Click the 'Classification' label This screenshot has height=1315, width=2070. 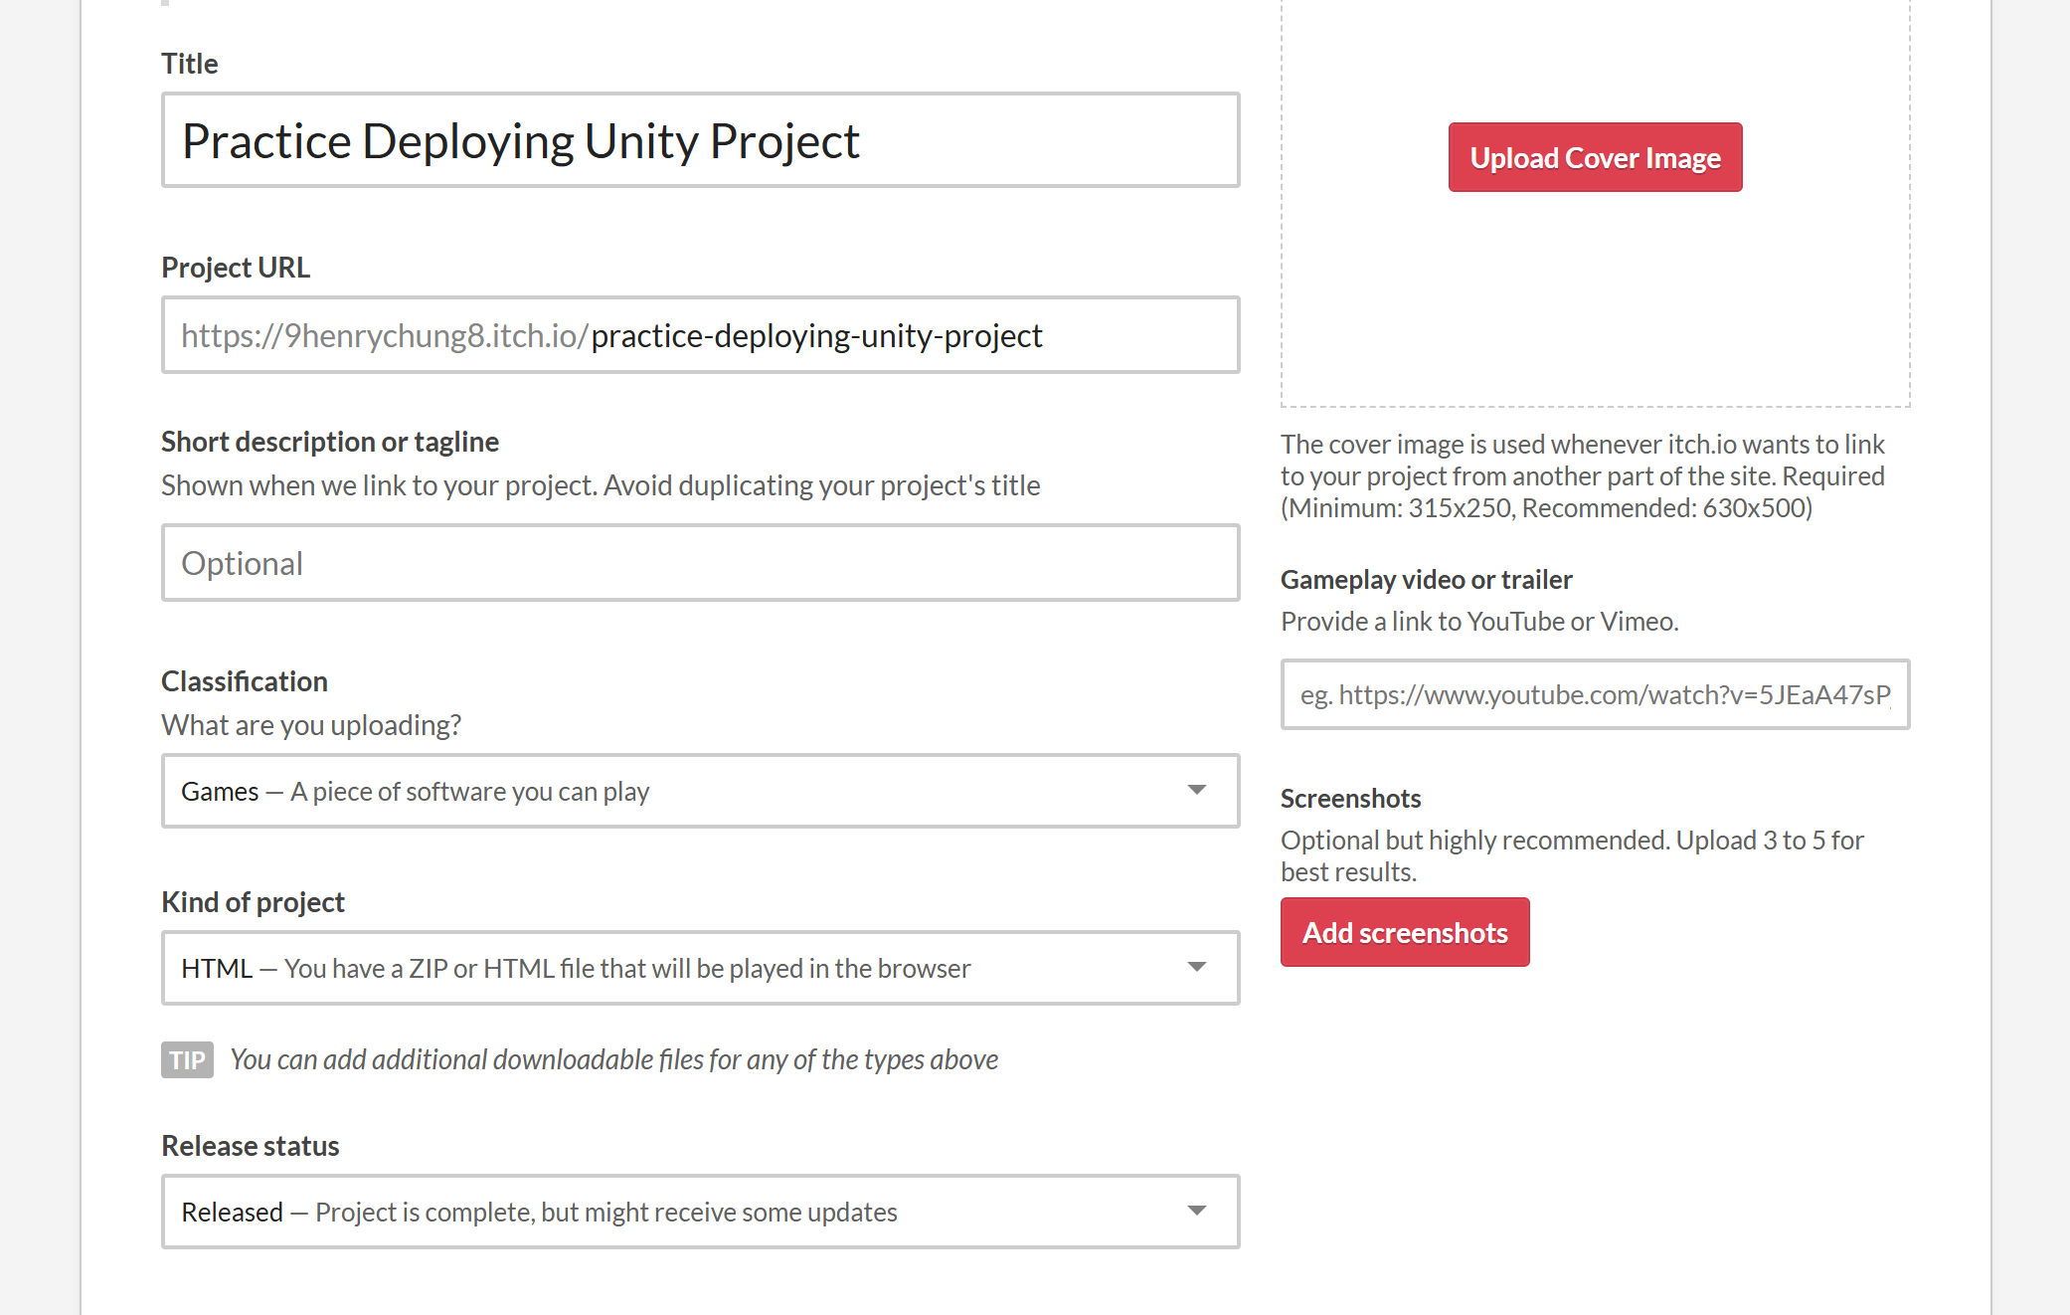pos(245,681)
